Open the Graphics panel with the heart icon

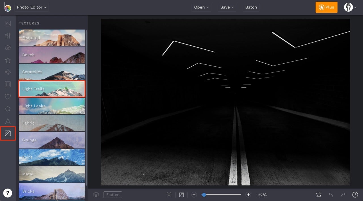[8, 97]
